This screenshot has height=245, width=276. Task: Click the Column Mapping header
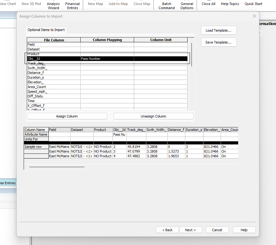tap(107, 40)
